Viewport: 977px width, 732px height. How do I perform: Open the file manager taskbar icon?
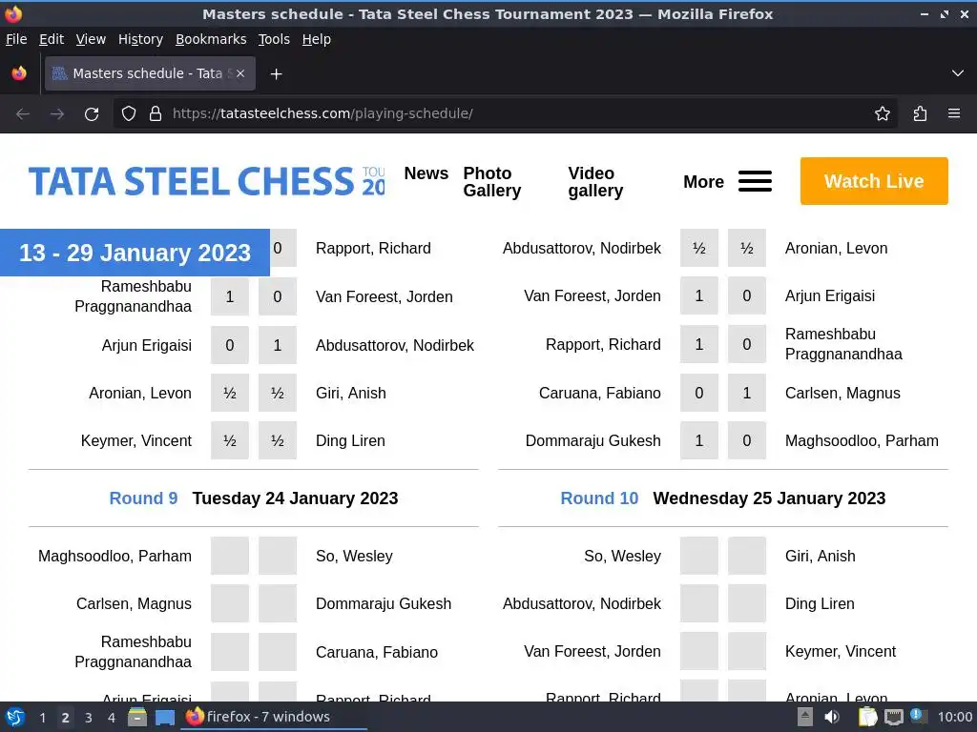click(137, 717)
